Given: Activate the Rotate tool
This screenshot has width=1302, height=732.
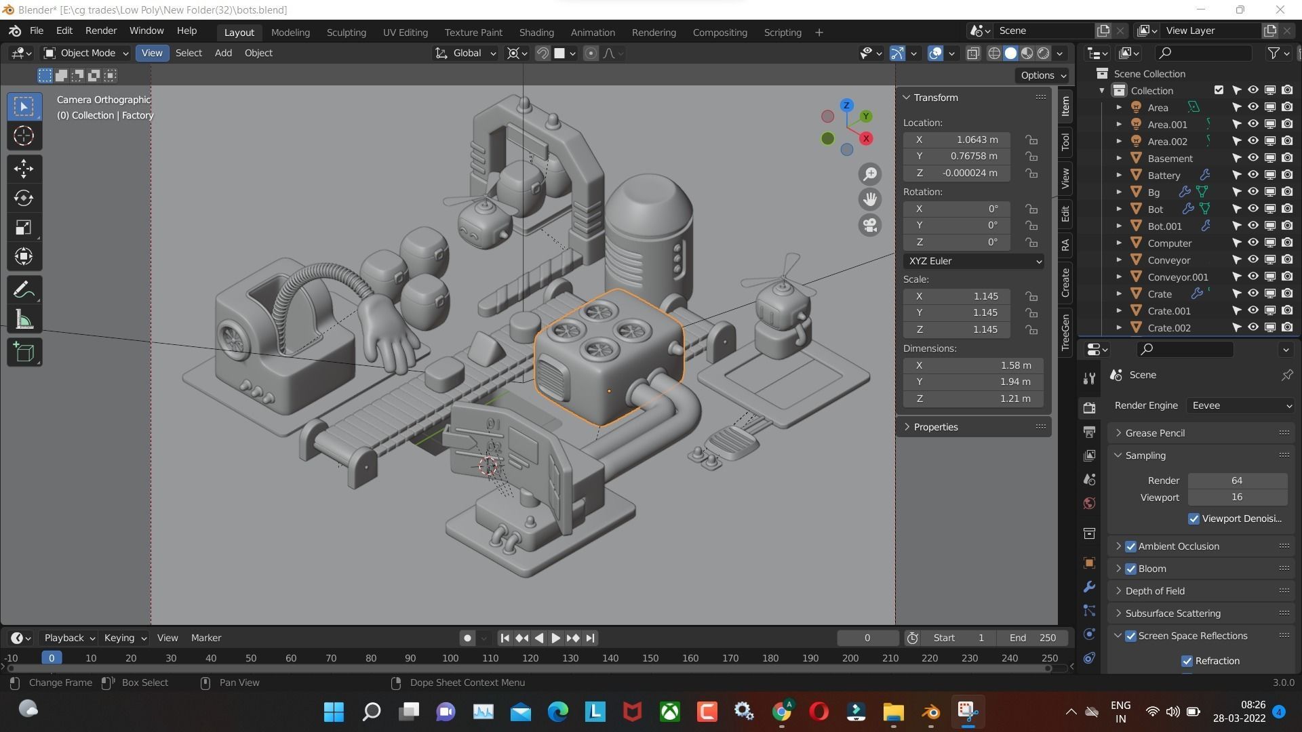Looking at the screenshot, I should pyautogui.click(x=24, y=198).
